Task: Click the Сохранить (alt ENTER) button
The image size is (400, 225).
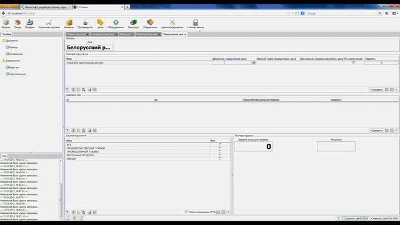Action: (356, 219)
